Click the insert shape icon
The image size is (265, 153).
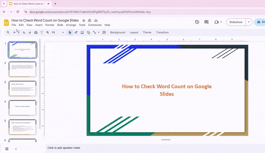[x=88, y=33]
